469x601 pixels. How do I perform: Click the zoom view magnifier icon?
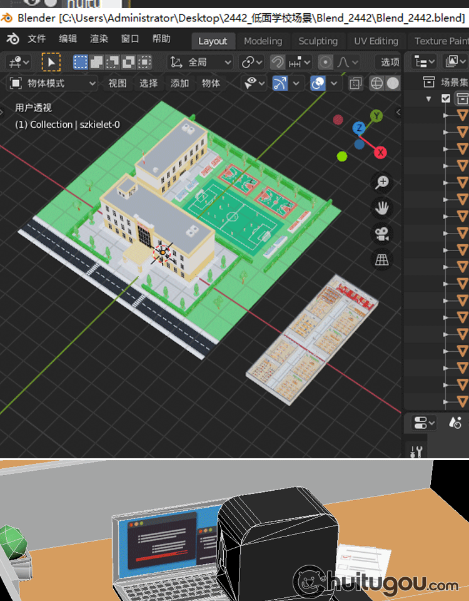[381, 182]
